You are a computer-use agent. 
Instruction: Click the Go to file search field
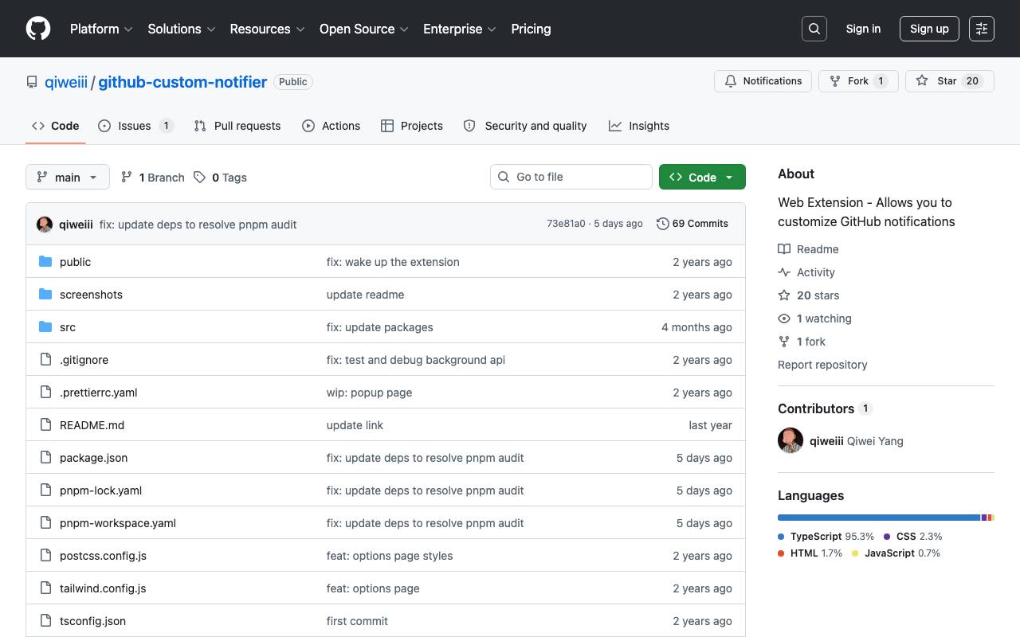571,177
